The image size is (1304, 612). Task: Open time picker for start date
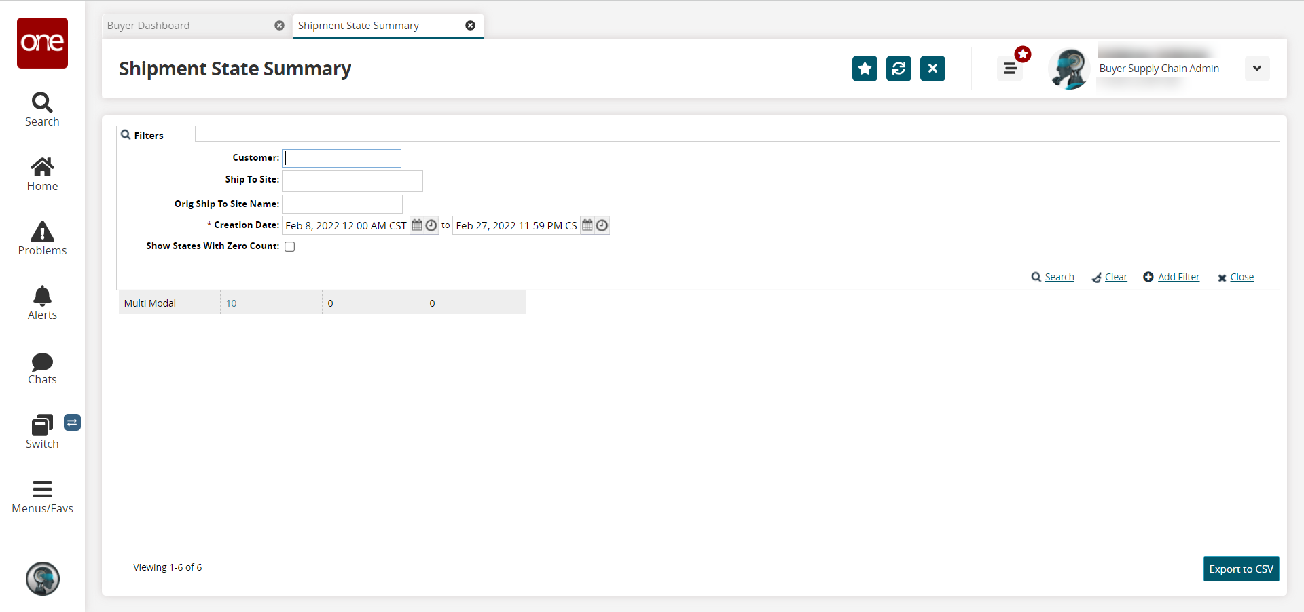(x=431, y=225)
